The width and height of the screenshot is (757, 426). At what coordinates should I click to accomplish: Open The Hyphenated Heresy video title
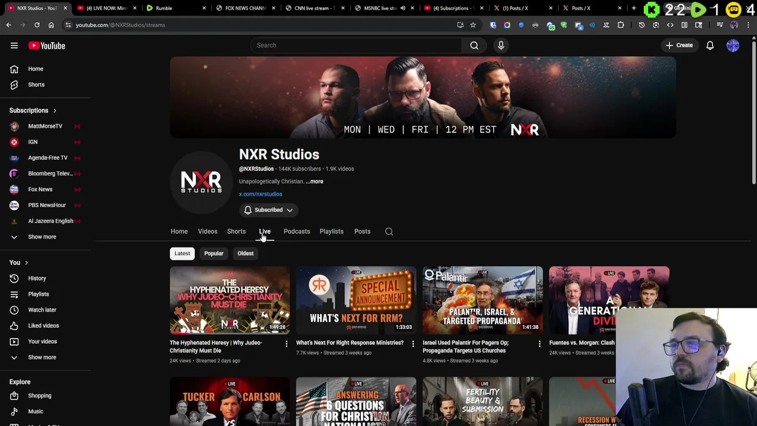tap(216, 347)
